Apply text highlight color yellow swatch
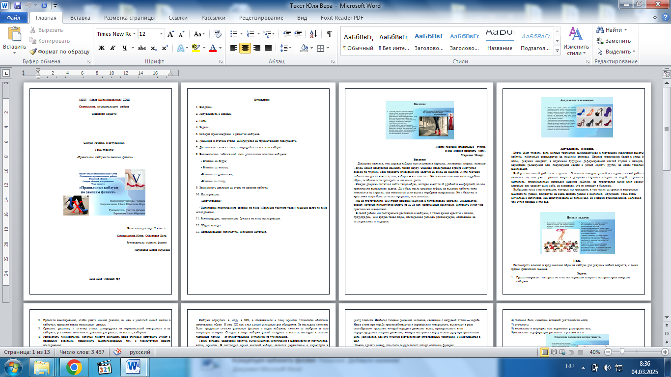Screen dimensions: 671x377 click(x=196, y=48)
